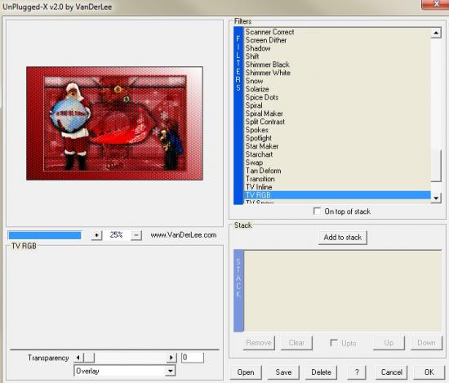Move stack item with Down button
Viewport: 449px width, 383px height.
point(426,343)
